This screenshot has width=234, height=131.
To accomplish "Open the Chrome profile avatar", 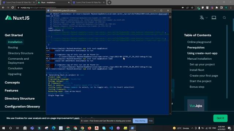I will click(x=226, y=8).
